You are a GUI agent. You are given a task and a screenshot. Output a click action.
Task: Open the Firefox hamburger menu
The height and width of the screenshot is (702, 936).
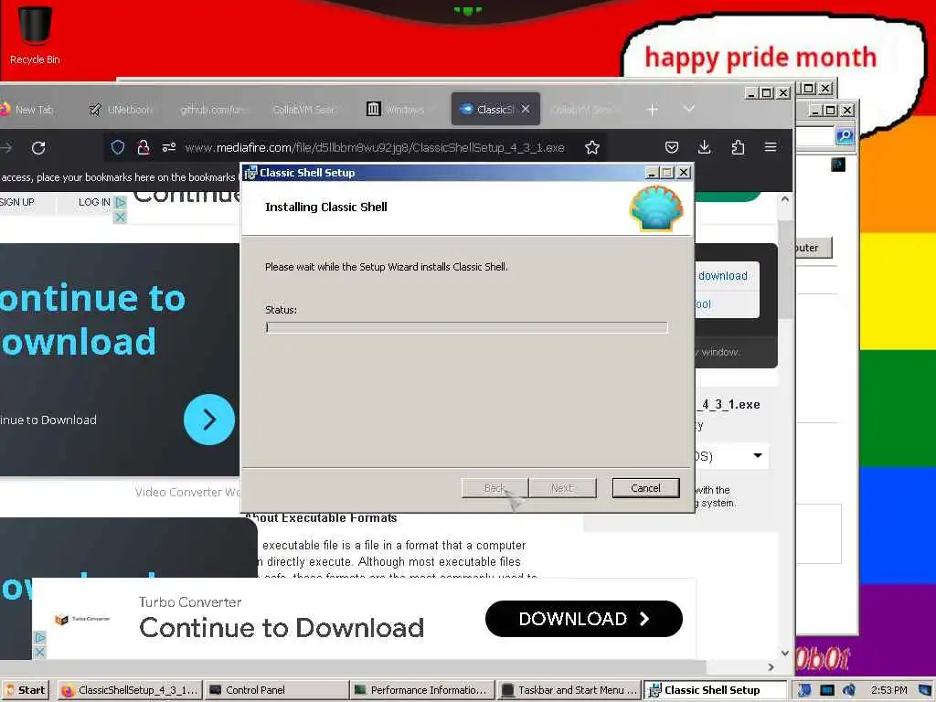pos(771,147)
